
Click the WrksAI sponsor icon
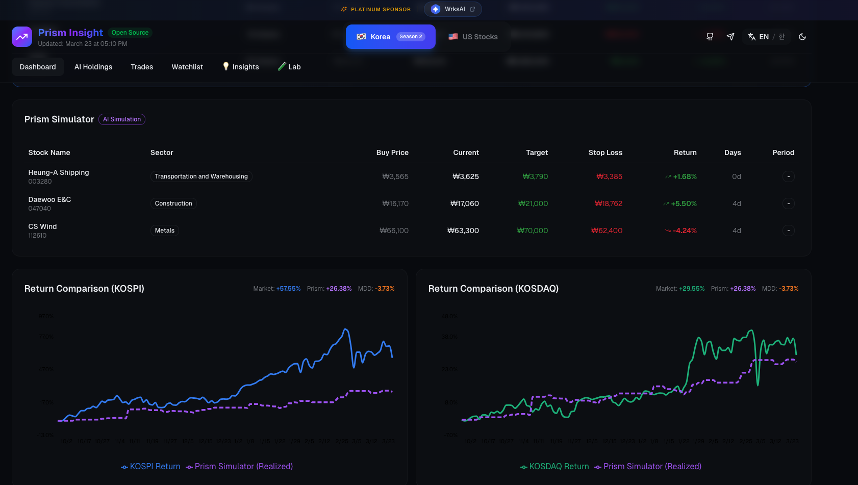(x=435, y=9)
